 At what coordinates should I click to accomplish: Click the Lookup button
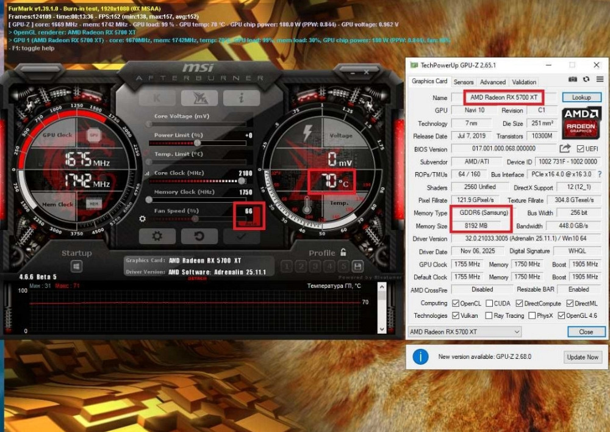[581, 97]
